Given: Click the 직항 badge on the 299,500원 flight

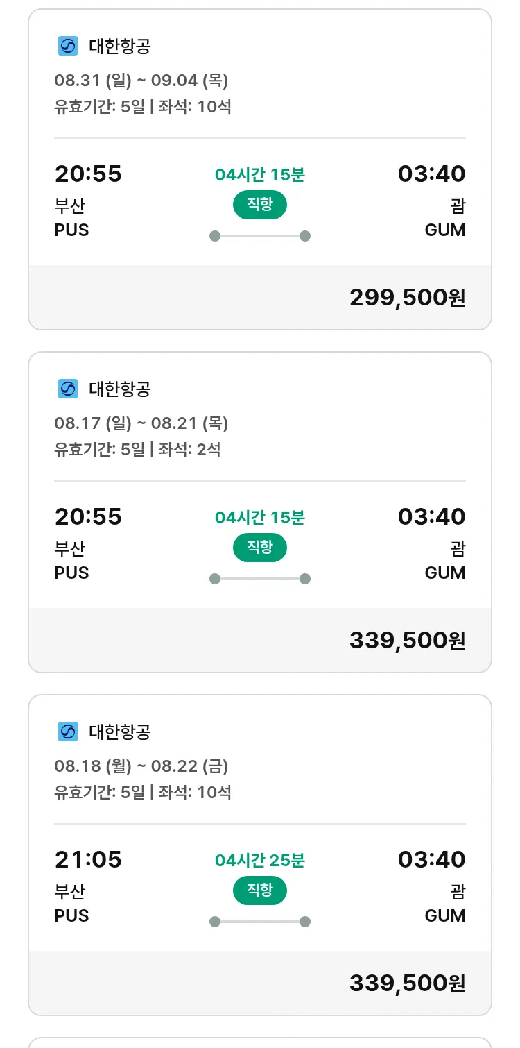Looking at the screenshot, I should (259, 205).
